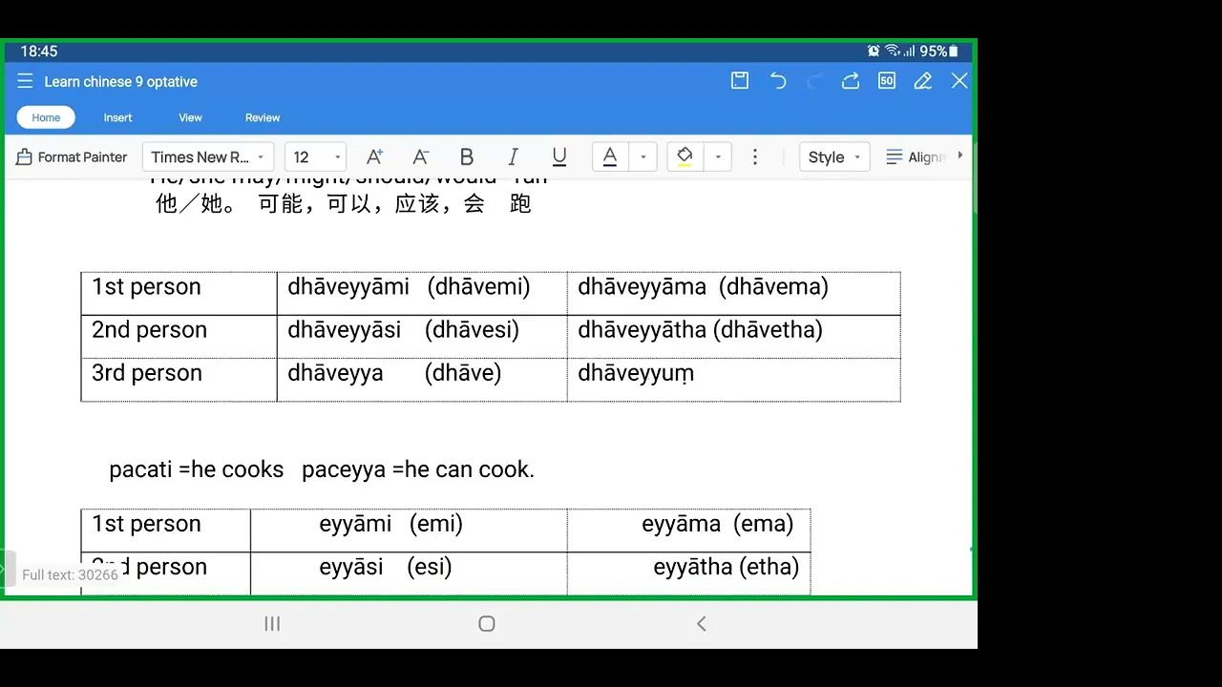Click the cell dhāveyyuṃ
1222x687 pixels.
click(733, 380)
